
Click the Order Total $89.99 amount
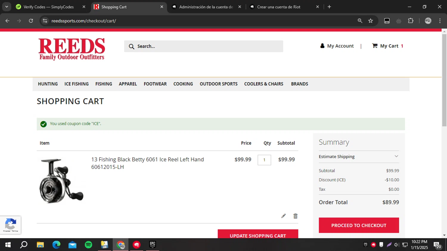(391, 202)
